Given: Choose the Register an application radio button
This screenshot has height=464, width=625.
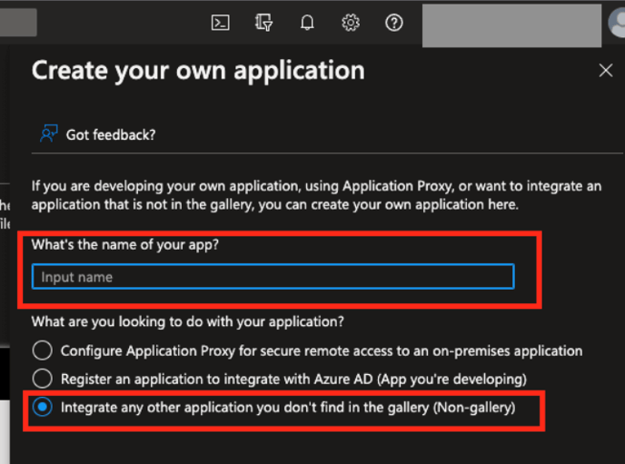Looking at the screenshot, I should click(42, 379).
